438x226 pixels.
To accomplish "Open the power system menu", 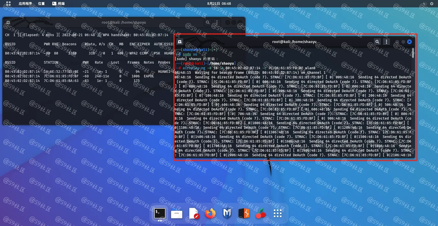I will (432, 4).
